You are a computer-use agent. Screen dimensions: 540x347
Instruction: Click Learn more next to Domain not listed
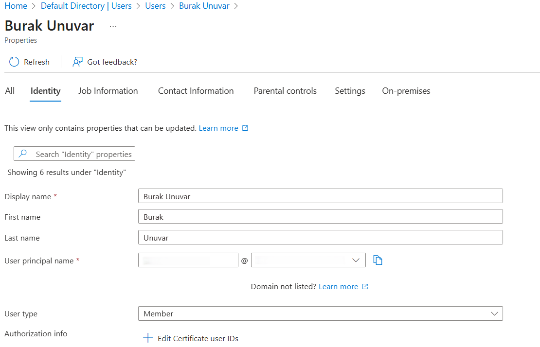coord(338,287)
